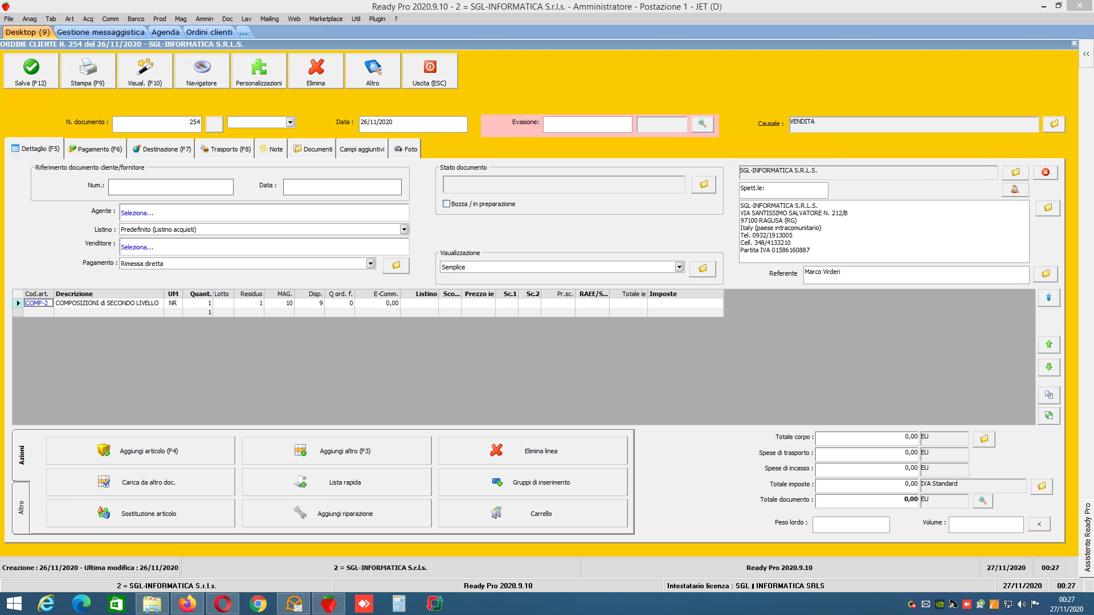The width and height of the screenshot is (1094, 615).
Task: Open the Stato documento folder icon
Action: 703,184
